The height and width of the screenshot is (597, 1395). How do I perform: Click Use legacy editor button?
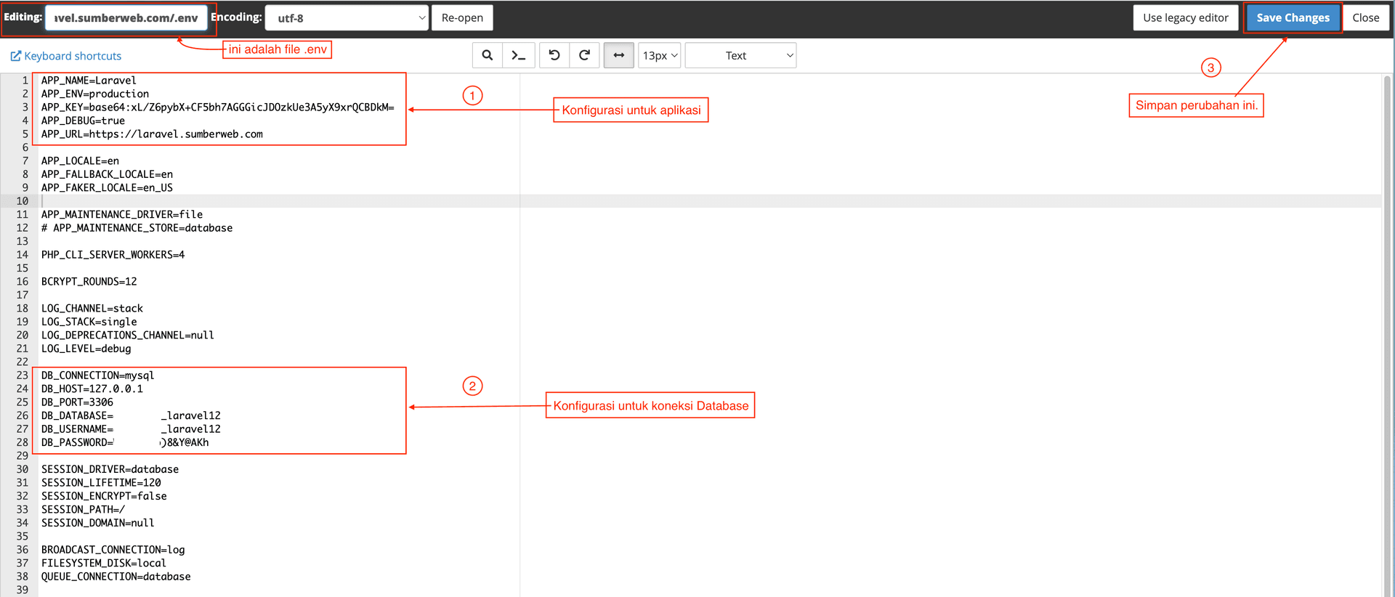point(1185,17)
